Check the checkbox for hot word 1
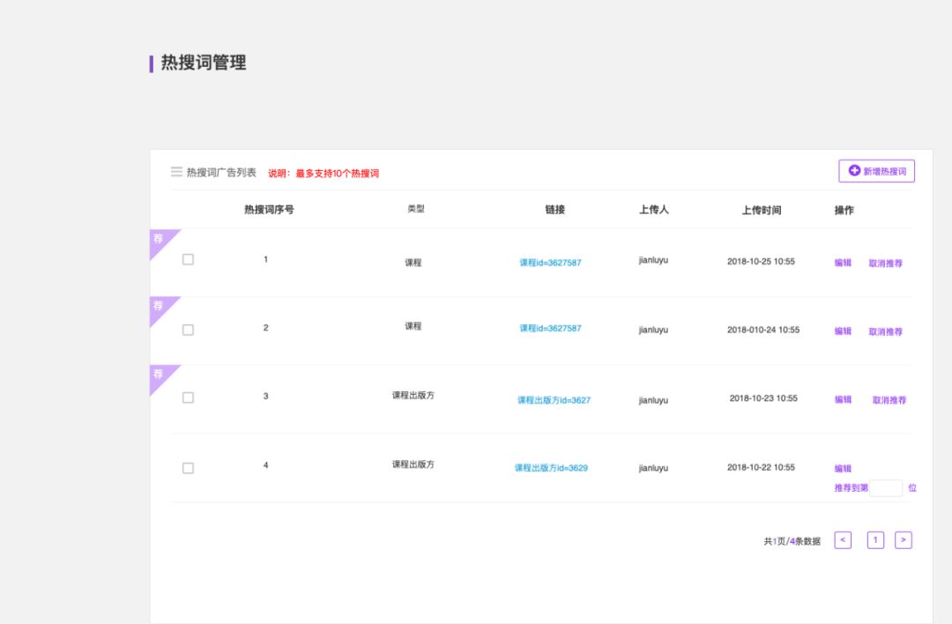Viewport: 952px width, 624px height. [x=188, y=260]
